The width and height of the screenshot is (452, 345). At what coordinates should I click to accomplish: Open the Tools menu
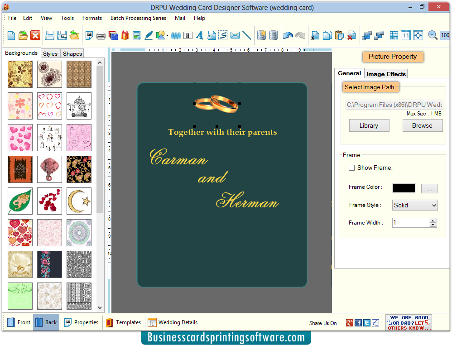(x=67, y=18)
